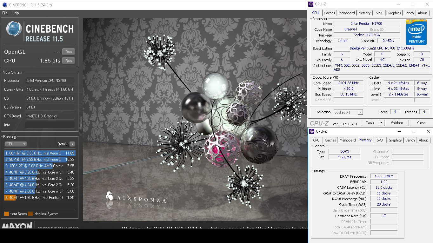Open the Tools dropdown arrow in CPU-Z
This screenshot has height=243, width=433.
coord(382,123)
